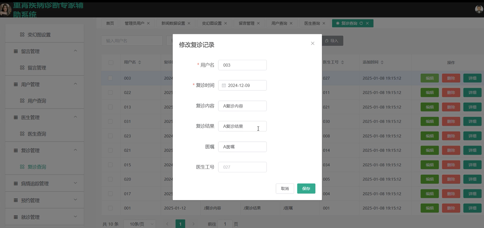Close the 复诊查询 tab
Screen dimensions: 484x228
[367, 23]
